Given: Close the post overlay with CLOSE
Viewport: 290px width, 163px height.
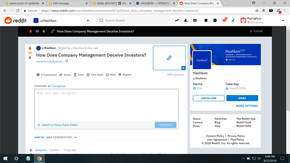Looking at the screenshot, I should pos(256,31).
